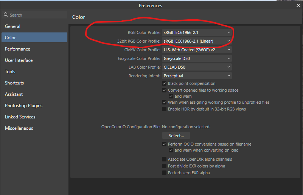Change the Rendering Intent dropdown

pos(197,76)
